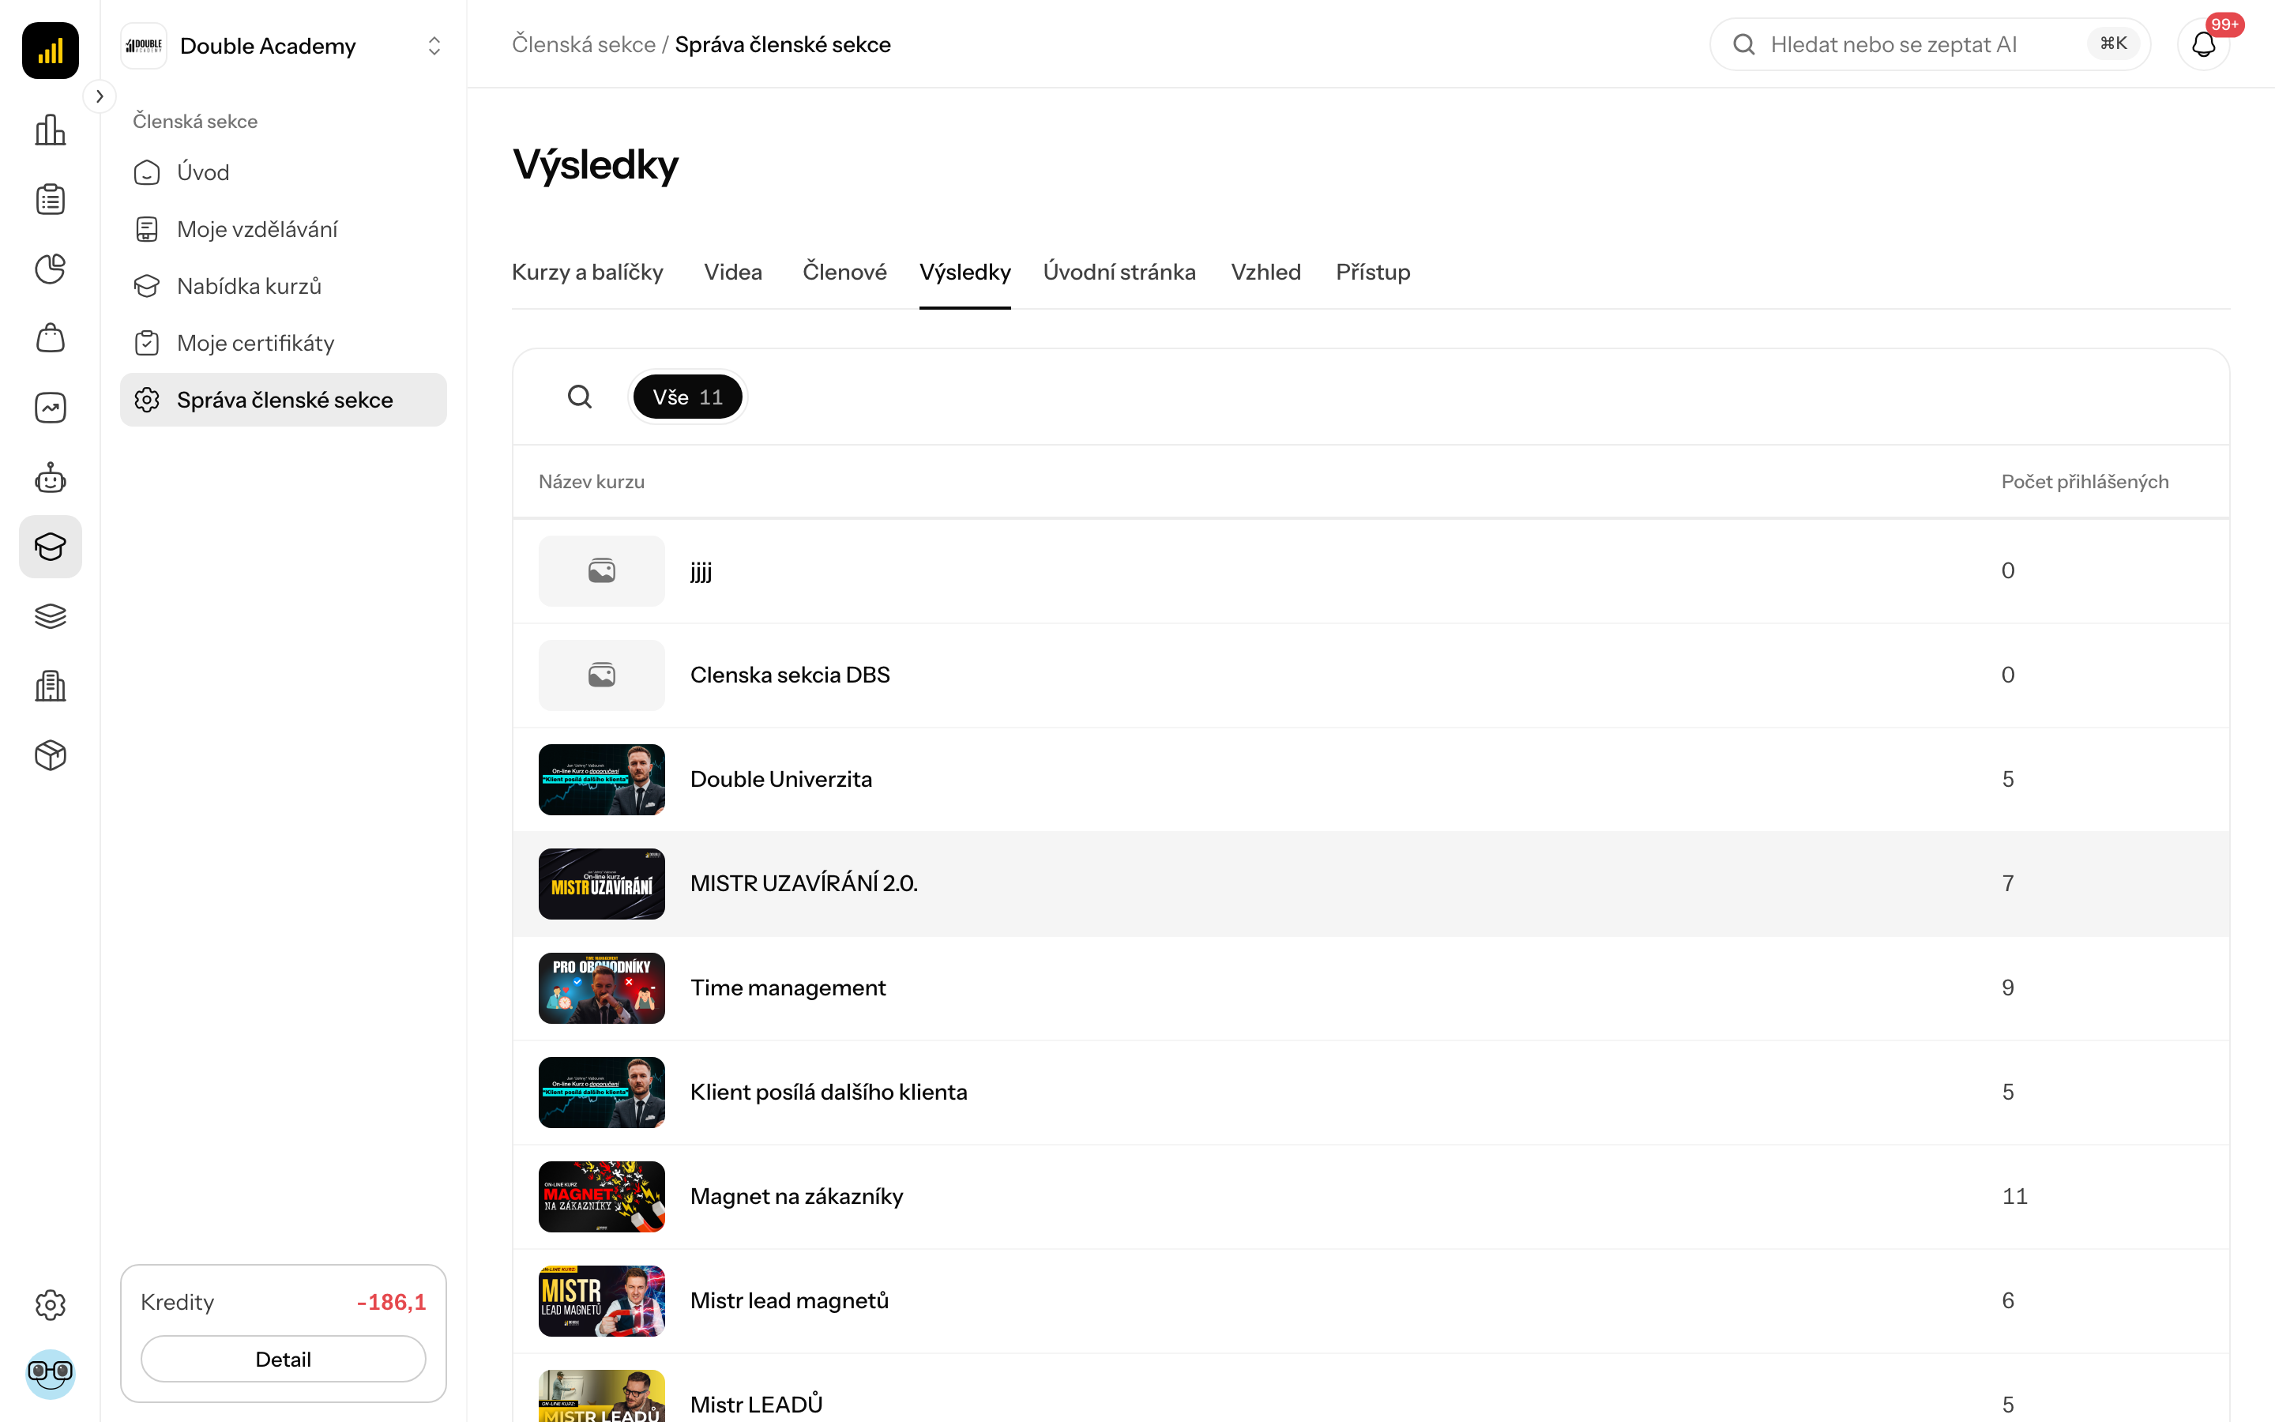Open the office building icon in rail
Screen dimensions: 2275x1422
tap(50, 686)
